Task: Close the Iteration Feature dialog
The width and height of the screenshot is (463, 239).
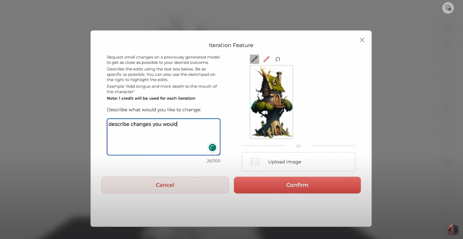Action: (362, 40)
